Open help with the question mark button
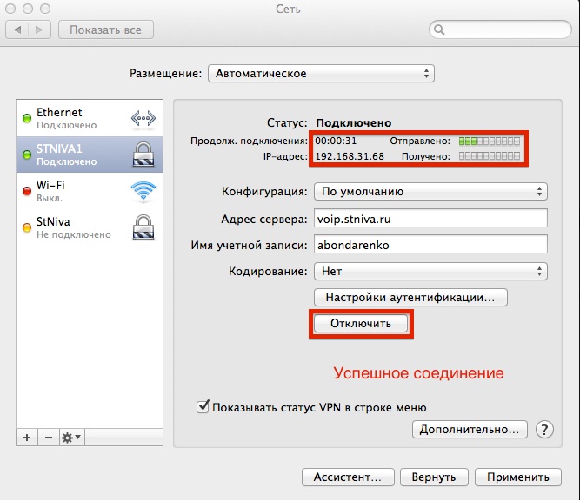 pos(545,429)
